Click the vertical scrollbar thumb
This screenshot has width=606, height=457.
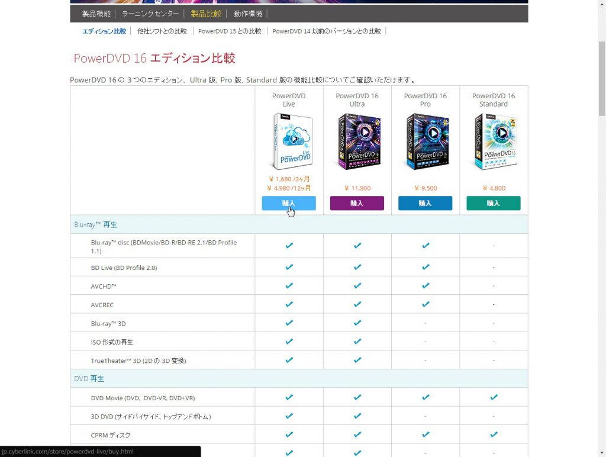[602, 78]
